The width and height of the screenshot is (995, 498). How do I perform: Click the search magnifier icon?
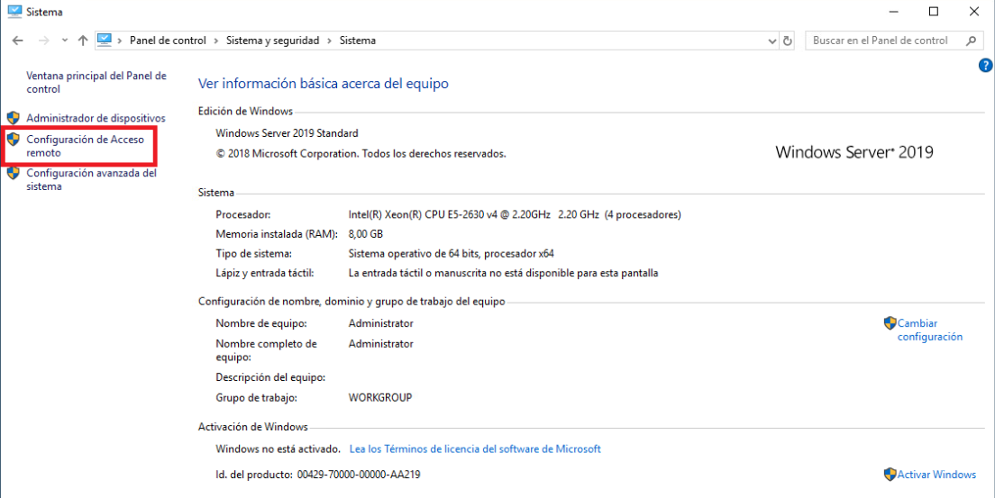(971, 41)
